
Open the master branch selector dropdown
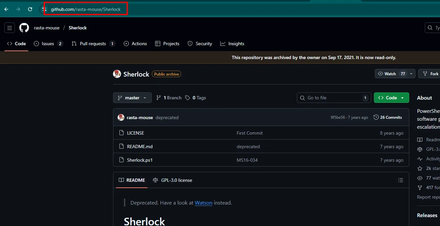(x=132, y=98)
